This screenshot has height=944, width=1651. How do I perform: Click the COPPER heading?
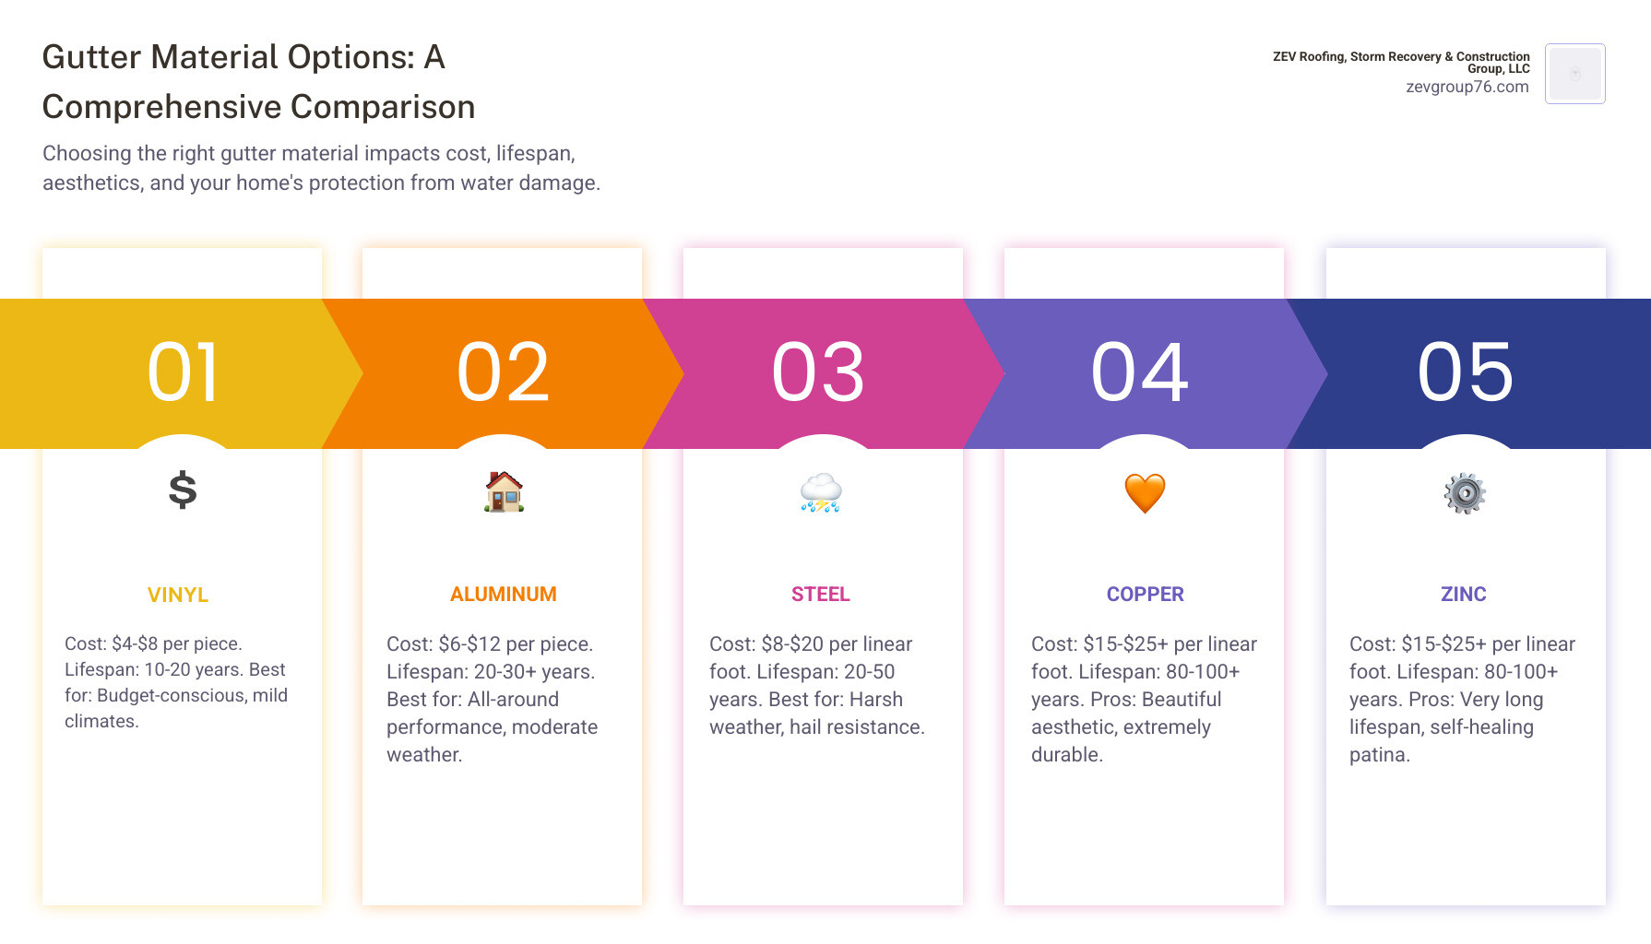coord(1146,594)
